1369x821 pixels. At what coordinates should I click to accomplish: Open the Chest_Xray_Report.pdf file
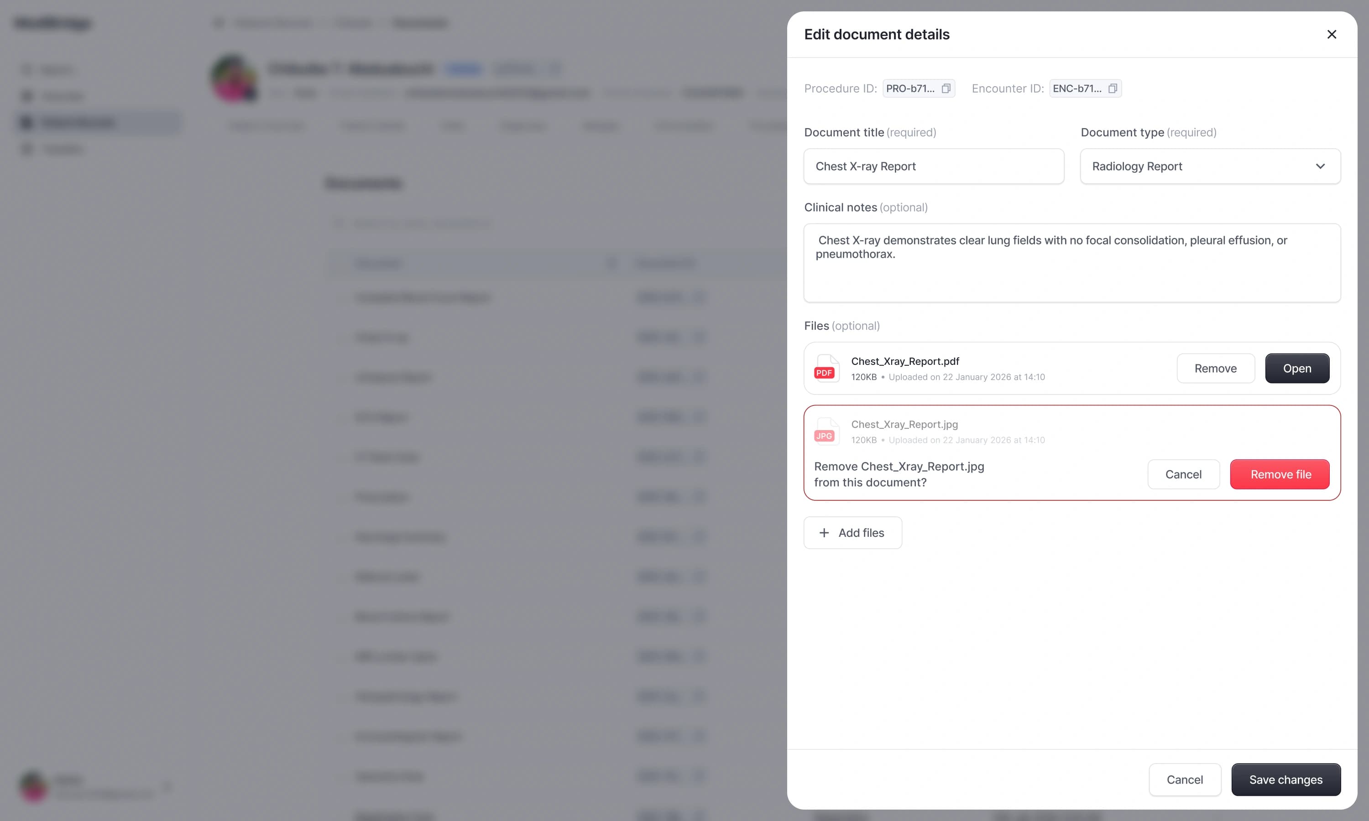(1296, 369)
